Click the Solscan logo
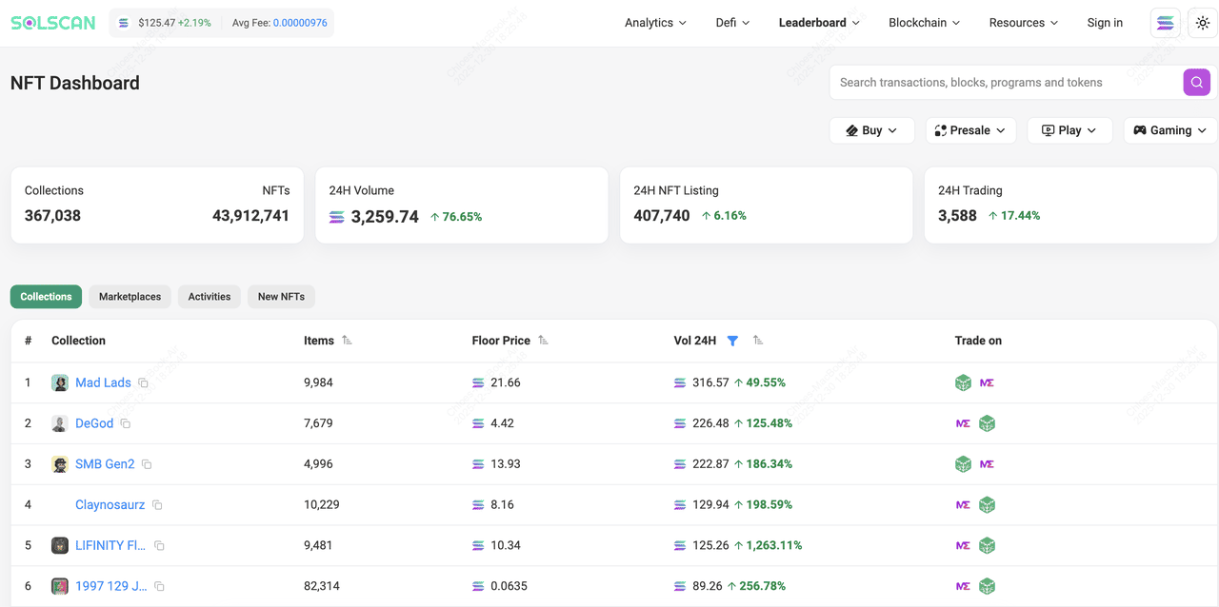This screenshot has height=607, width=1219. pos(52,23)
